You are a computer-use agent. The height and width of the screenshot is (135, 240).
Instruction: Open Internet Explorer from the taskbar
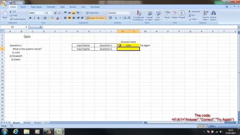point(16,132)
